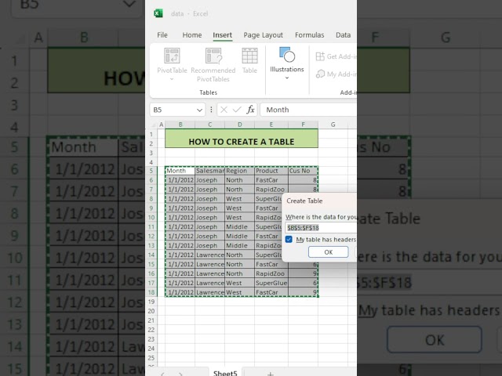Select column G header
The height and width of the screenshot is (376, 502).
pos(333,125)
